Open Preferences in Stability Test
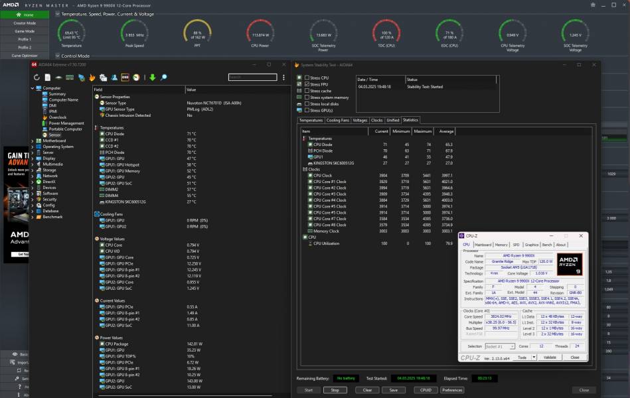Screen dimensions: 630x398 [x=452, y=390]
